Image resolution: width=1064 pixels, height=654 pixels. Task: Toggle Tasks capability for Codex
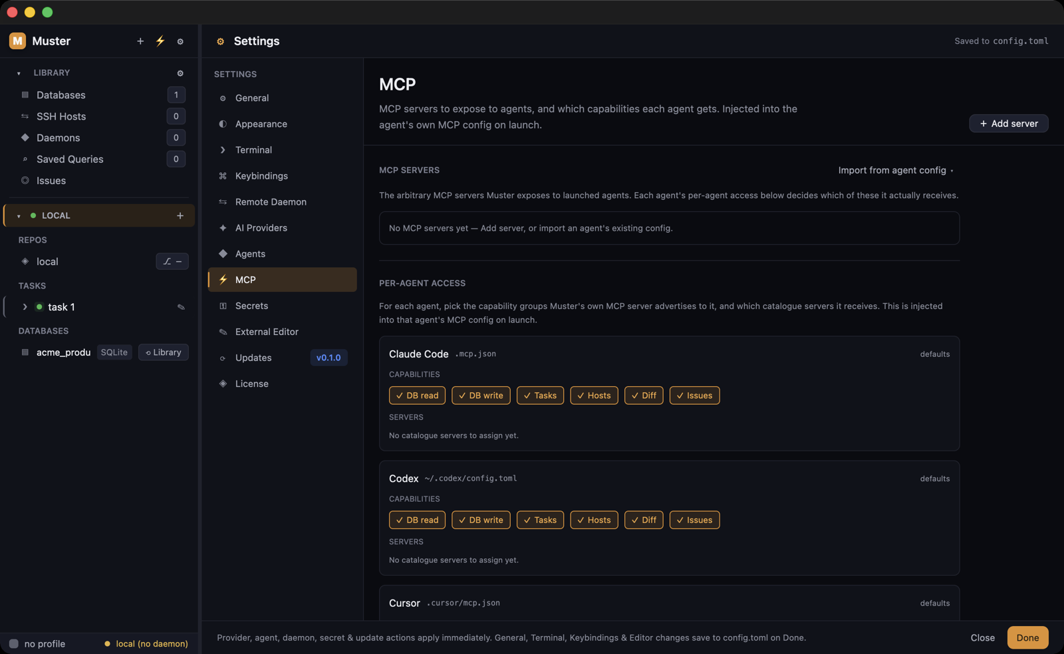pos(540,520)
